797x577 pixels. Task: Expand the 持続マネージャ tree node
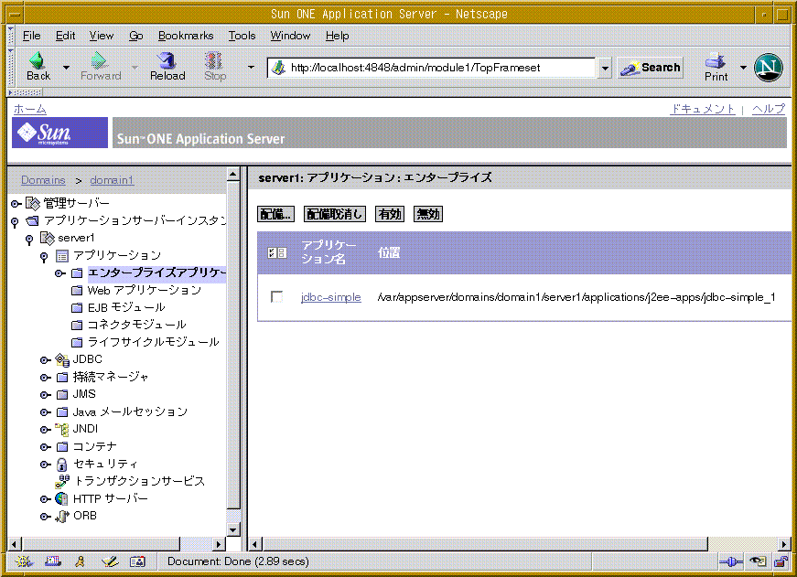click(45, 378)
